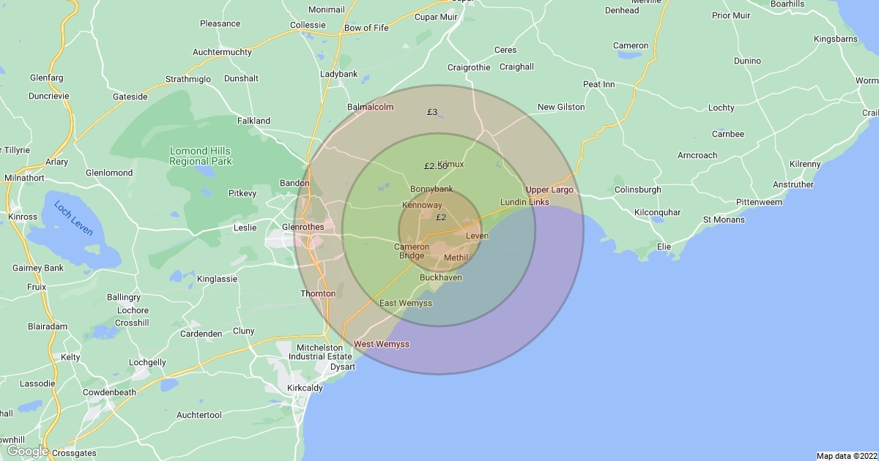Screen dimensions: 879x461
Task: Click the £2 inner zone label
Action: (x=441, y=217)
